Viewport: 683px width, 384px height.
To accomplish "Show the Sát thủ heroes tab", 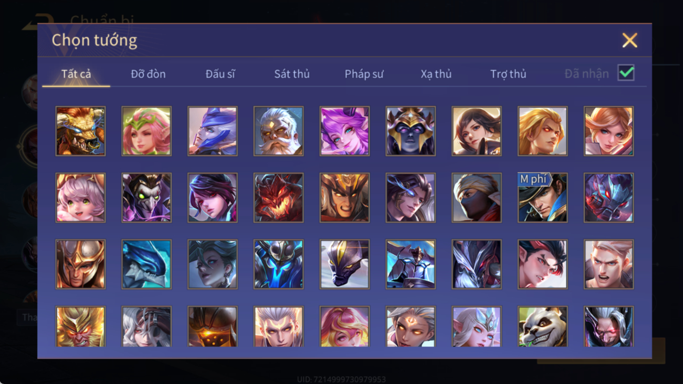I will click(x=292, y=74).
